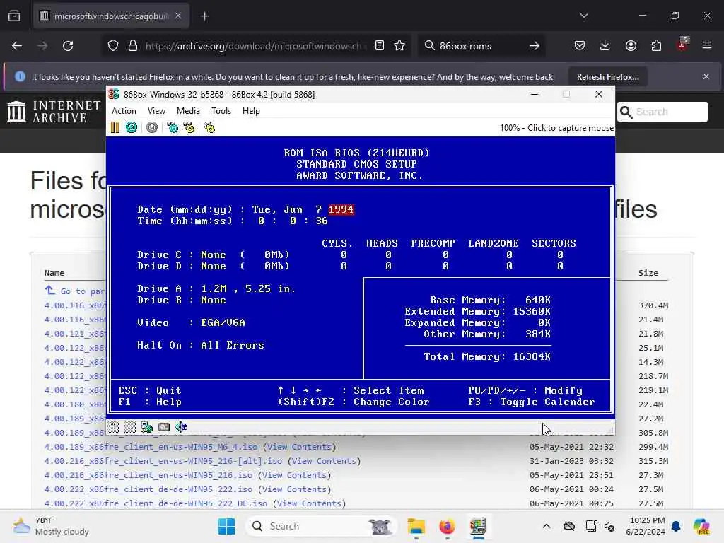
Task: Click second drive icon in 86Box status bar
Action: [x=130, y=427]
